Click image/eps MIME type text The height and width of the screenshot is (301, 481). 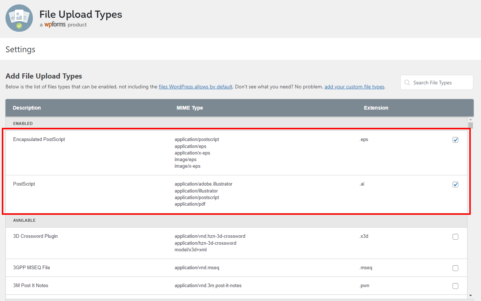coord(186,160)
